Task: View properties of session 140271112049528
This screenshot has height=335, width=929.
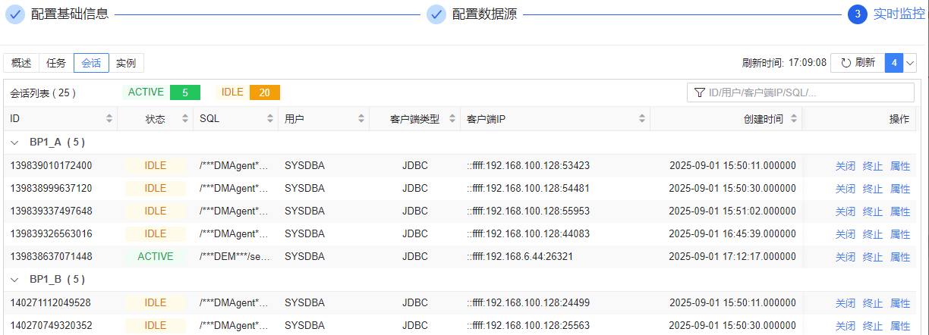Action: coord(900,303)
